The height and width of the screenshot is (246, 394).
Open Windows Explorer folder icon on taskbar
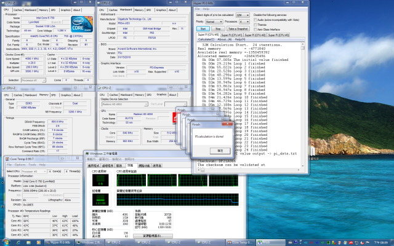[x=28, y=242]
